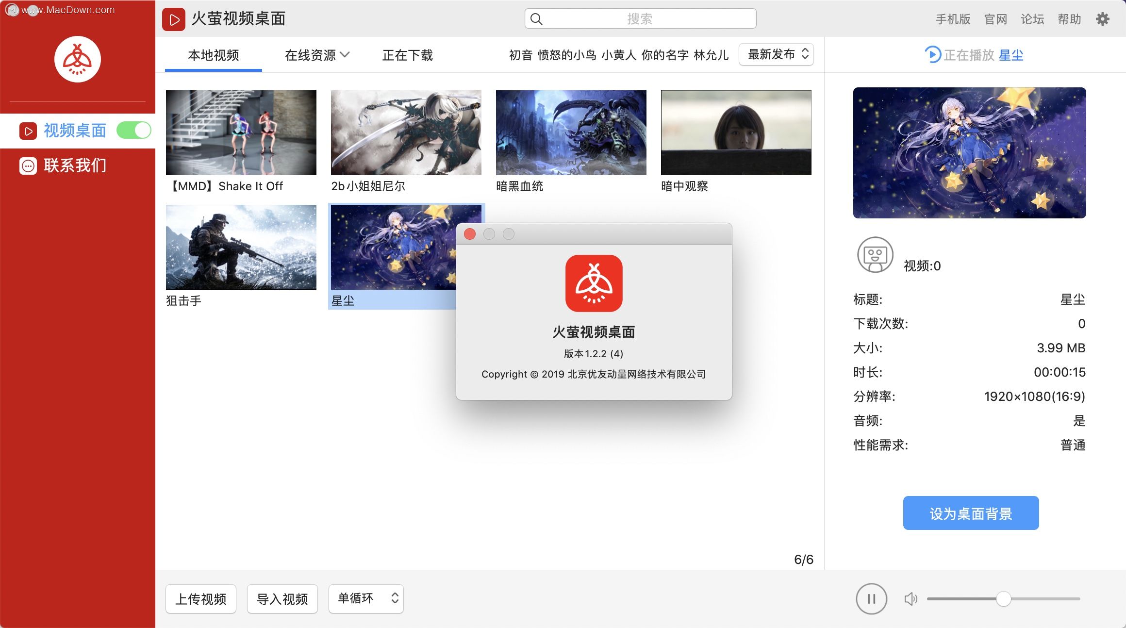The image size is (1126, 628).
Task: Click the 小黄人 search tag
Action: click(619, 55)
